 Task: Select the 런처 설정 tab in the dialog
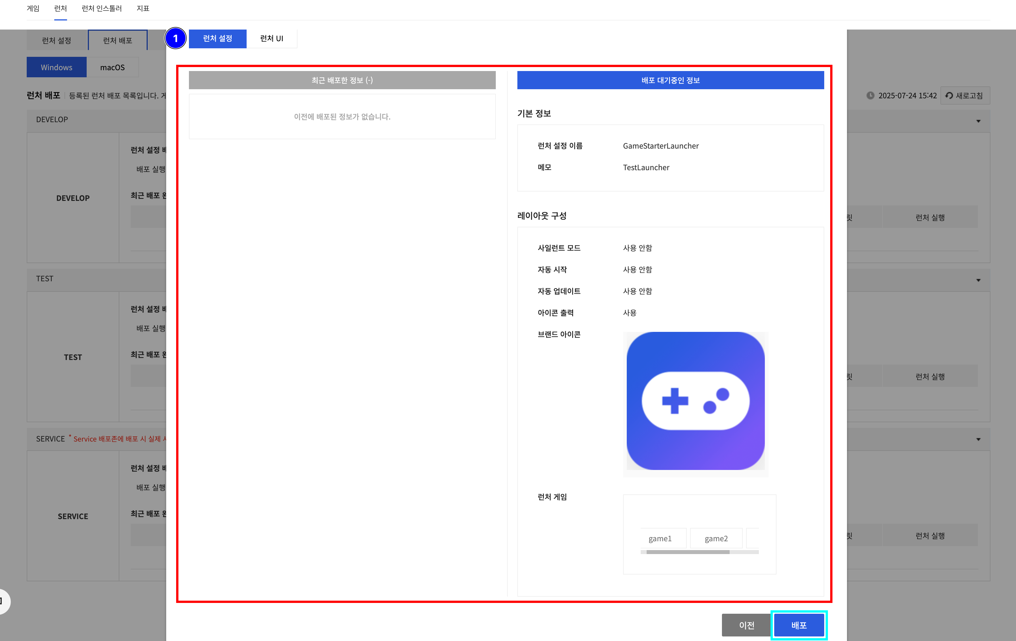[217, 38]
